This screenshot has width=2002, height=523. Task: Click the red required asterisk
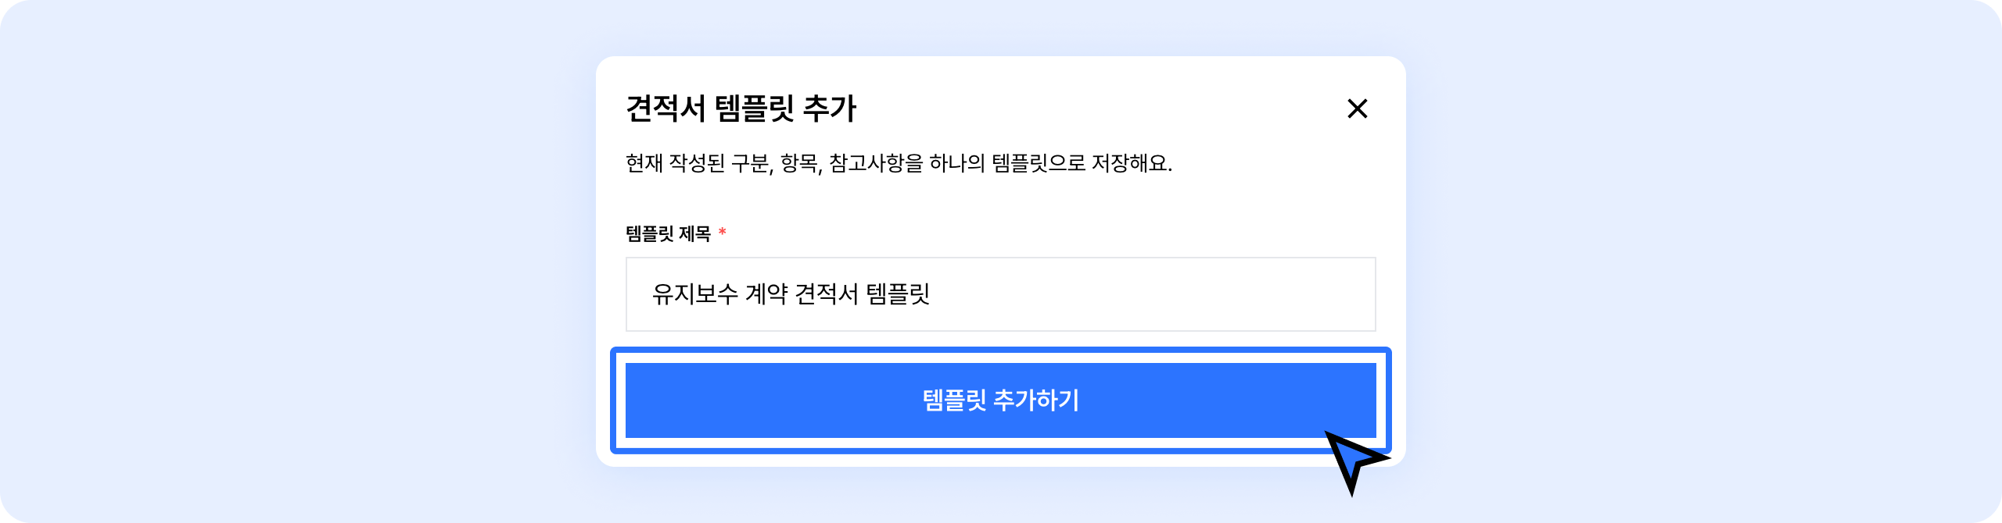pyautogui.click(x=723, y=232)
